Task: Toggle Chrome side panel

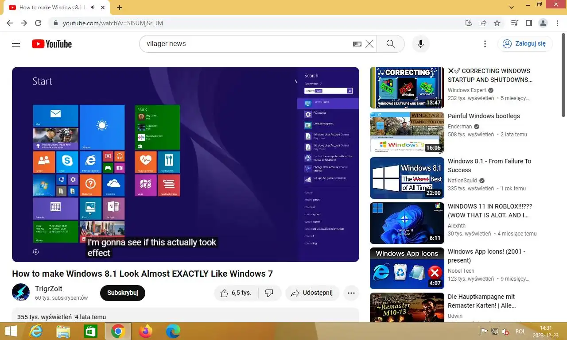Action: click(x=528, y=23)
